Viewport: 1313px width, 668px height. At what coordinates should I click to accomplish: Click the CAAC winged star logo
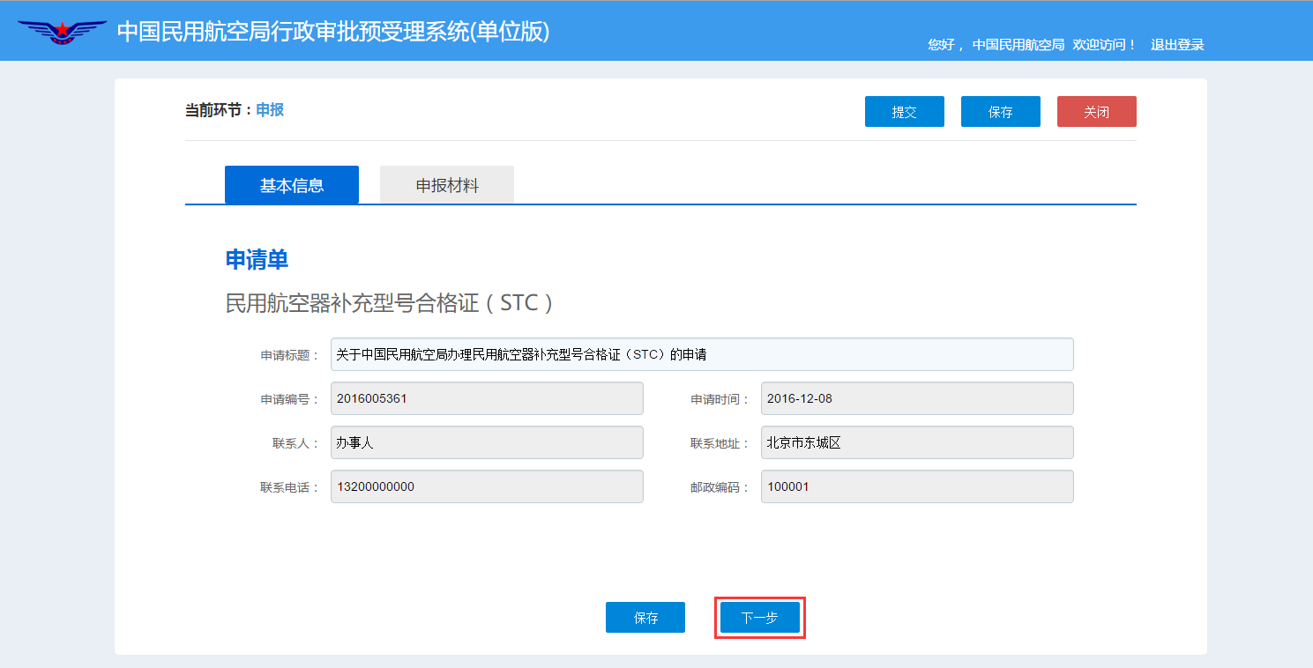[62, 33]
